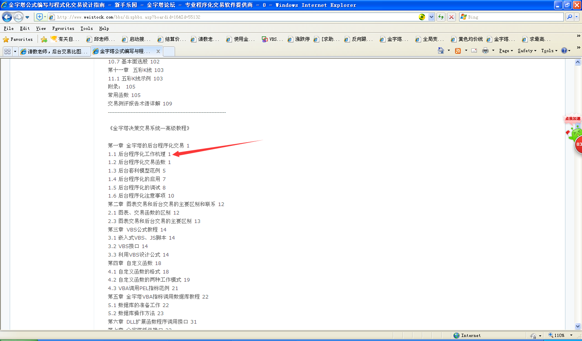Open the Tools menu in menu bar
582x341 pixels.
point(86,28)
